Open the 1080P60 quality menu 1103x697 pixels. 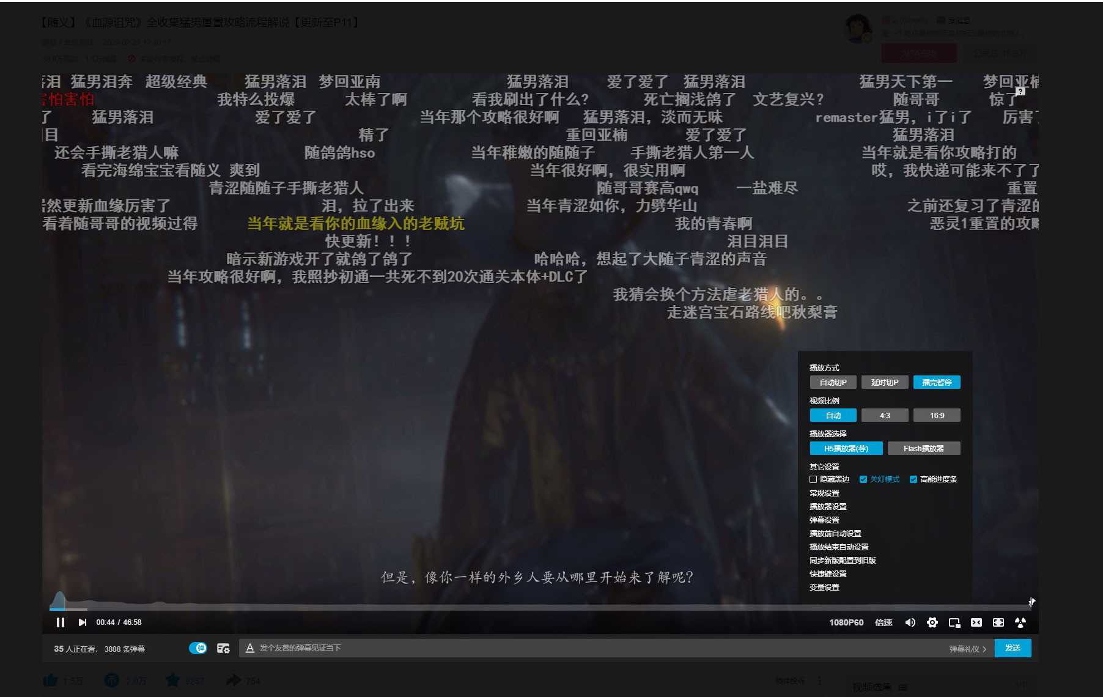[846, 622]
